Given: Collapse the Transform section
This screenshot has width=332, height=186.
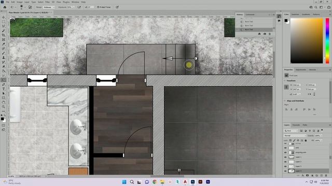Looking at the screenshot, I should click(285, 81).
